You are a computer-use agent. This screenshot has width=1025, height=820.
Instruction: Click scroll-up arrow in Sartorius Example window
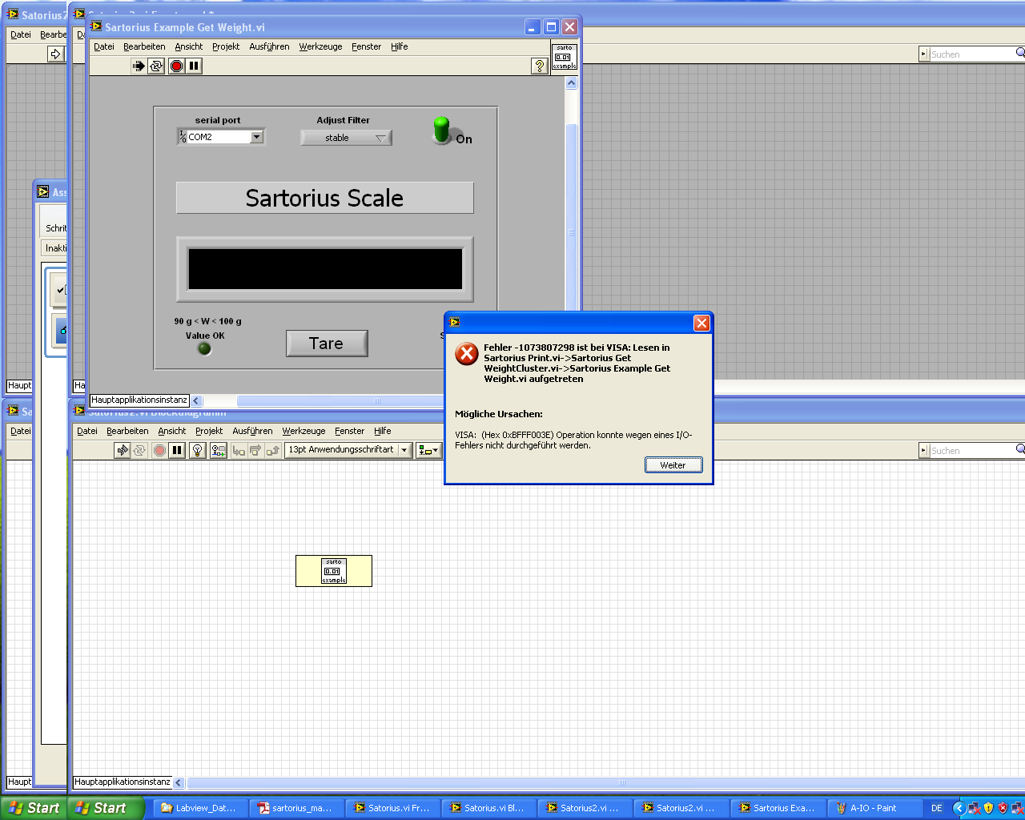click(571, 82)
